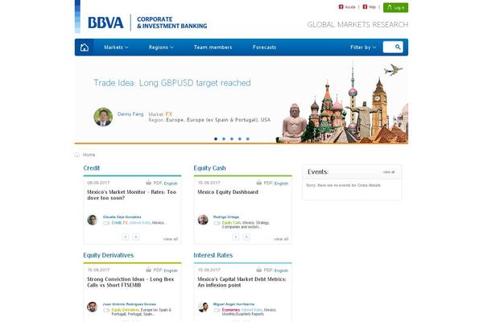
Task: Expand the Filter by dropdown
Action: tap(363, 47)
